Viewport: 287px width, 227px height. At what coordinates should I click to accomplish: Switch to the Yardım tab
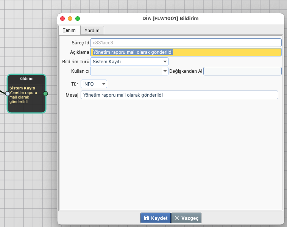point(92,30)
